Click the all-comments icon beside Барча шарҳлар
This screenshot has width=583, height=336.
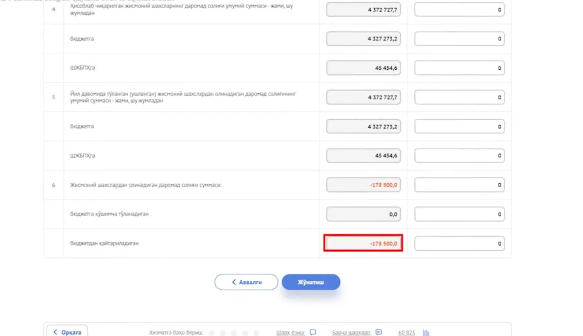[x=378, y=332]
